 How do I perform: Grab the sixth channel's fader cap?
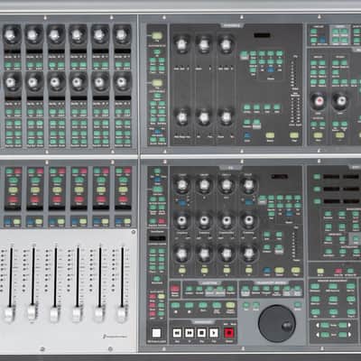(x=121, y=314)
